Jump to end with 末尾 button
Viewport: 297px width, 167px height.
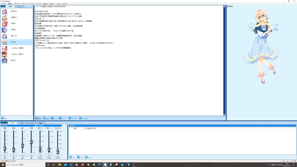coord(62,118)
